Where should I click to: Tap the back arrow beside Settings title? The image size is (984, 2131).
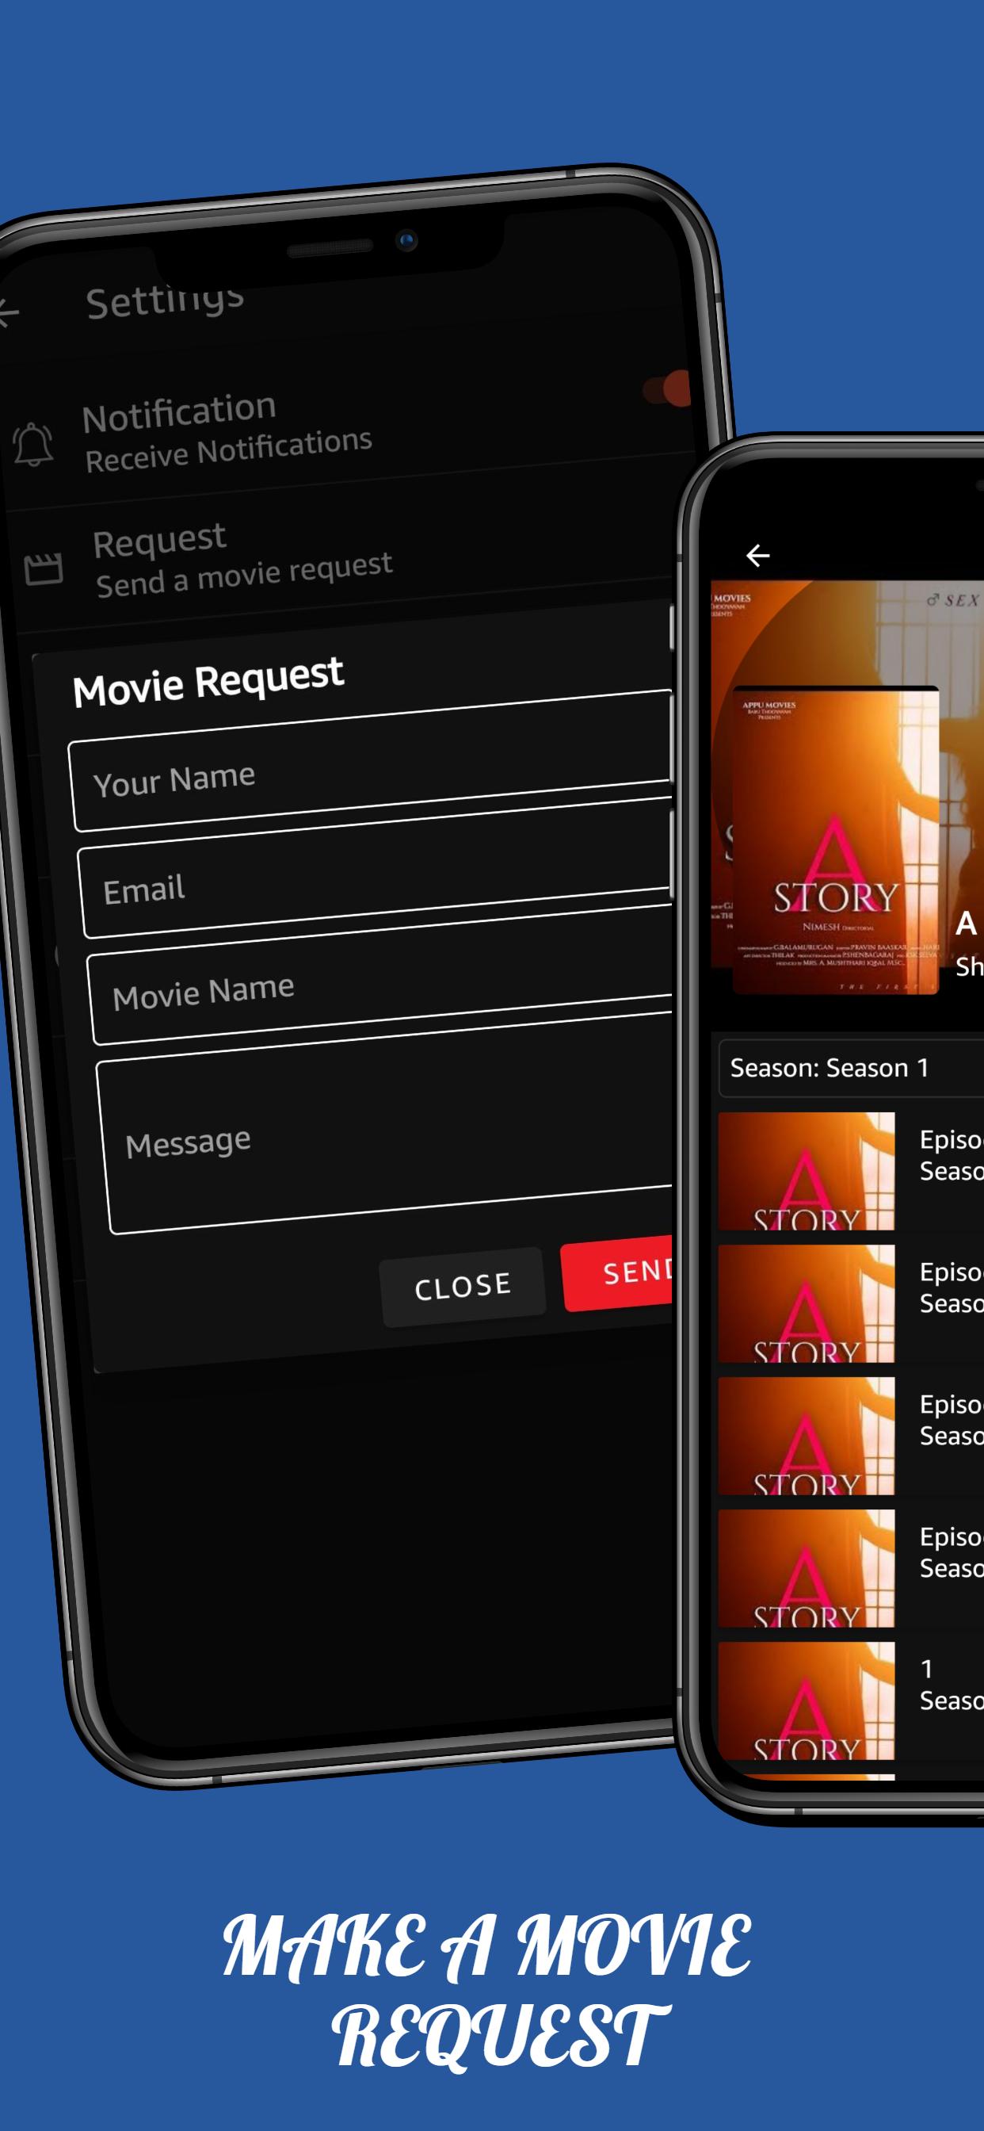(x=7, y=313)
